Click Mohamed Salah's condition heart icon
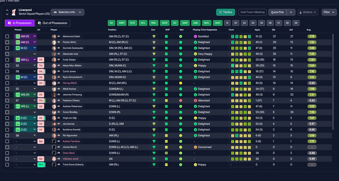 coord(154,36)
